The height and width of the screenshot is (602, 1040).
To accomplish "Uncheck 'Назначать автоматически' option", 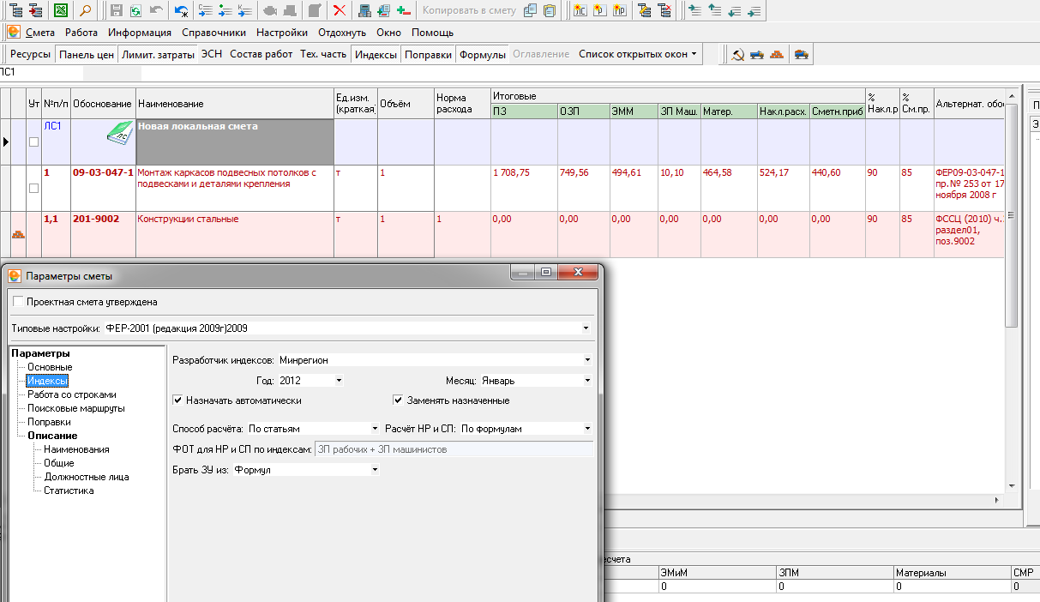I will (177, 400).
